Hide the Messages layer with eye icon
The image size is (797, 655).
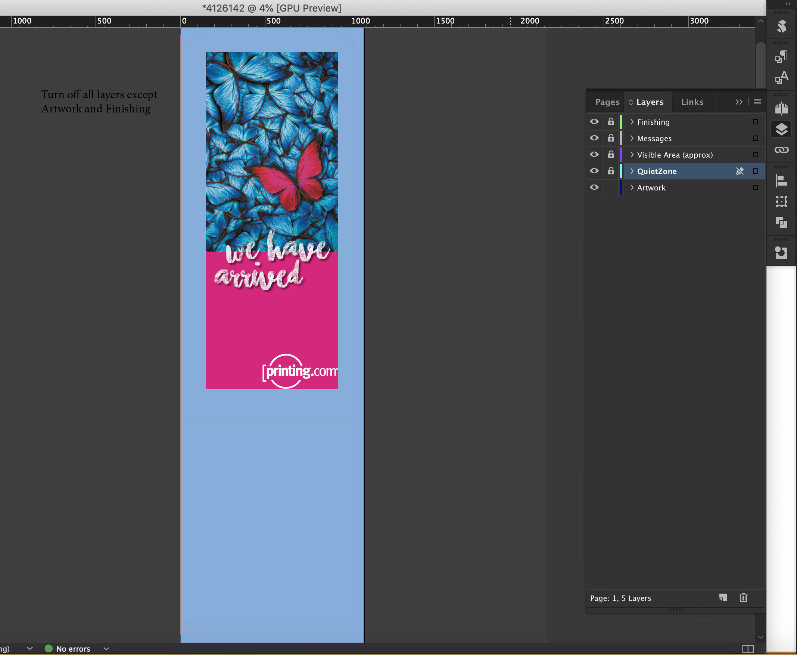tap(594, 138)
